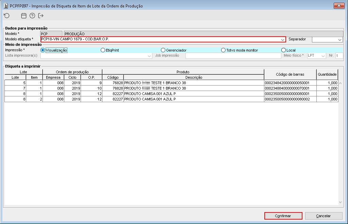The width and height of the screenshot is (348, 224).
Task: Click the refresh/undo toolbar icon
Action: [7, 16]
